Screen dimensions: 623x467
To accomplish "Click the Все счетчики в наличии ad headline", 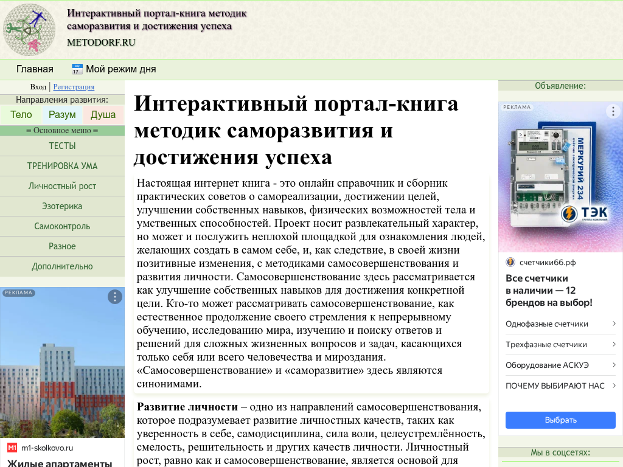I will pos(549,290).
